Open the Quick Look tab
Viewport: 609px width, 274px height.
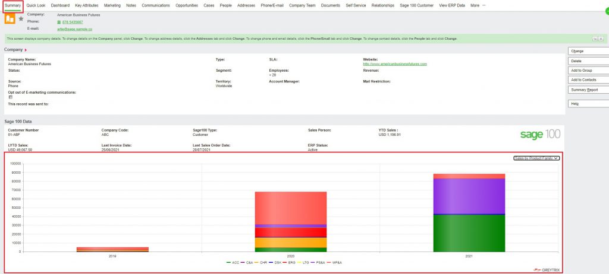(x=36, y=5)
